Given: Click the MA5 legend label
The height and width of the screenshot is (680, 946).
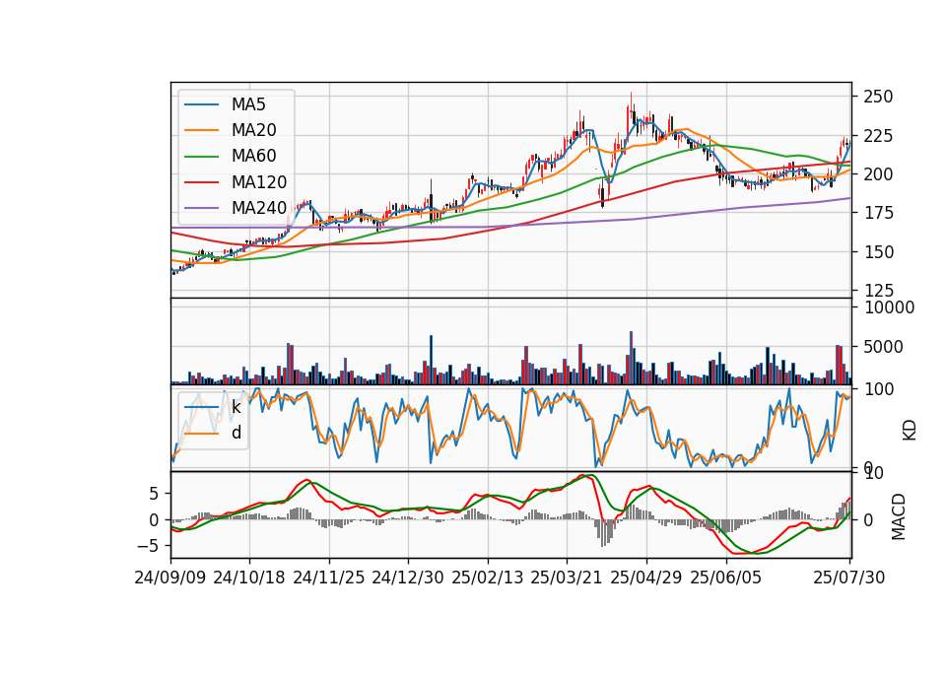Looking at the screenshot, I should click(248, 104).
